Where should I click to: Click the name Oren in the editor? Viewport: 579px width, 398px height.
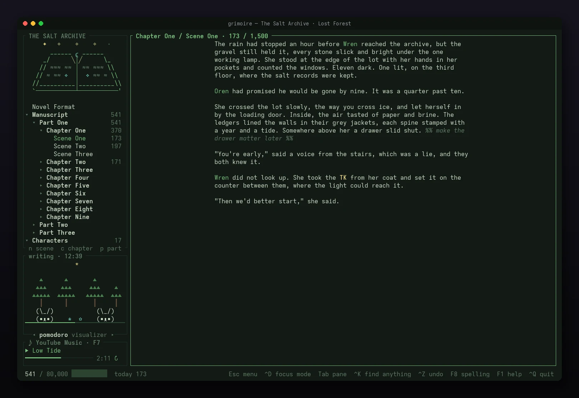pyautogui.click(x=222, y=91)
